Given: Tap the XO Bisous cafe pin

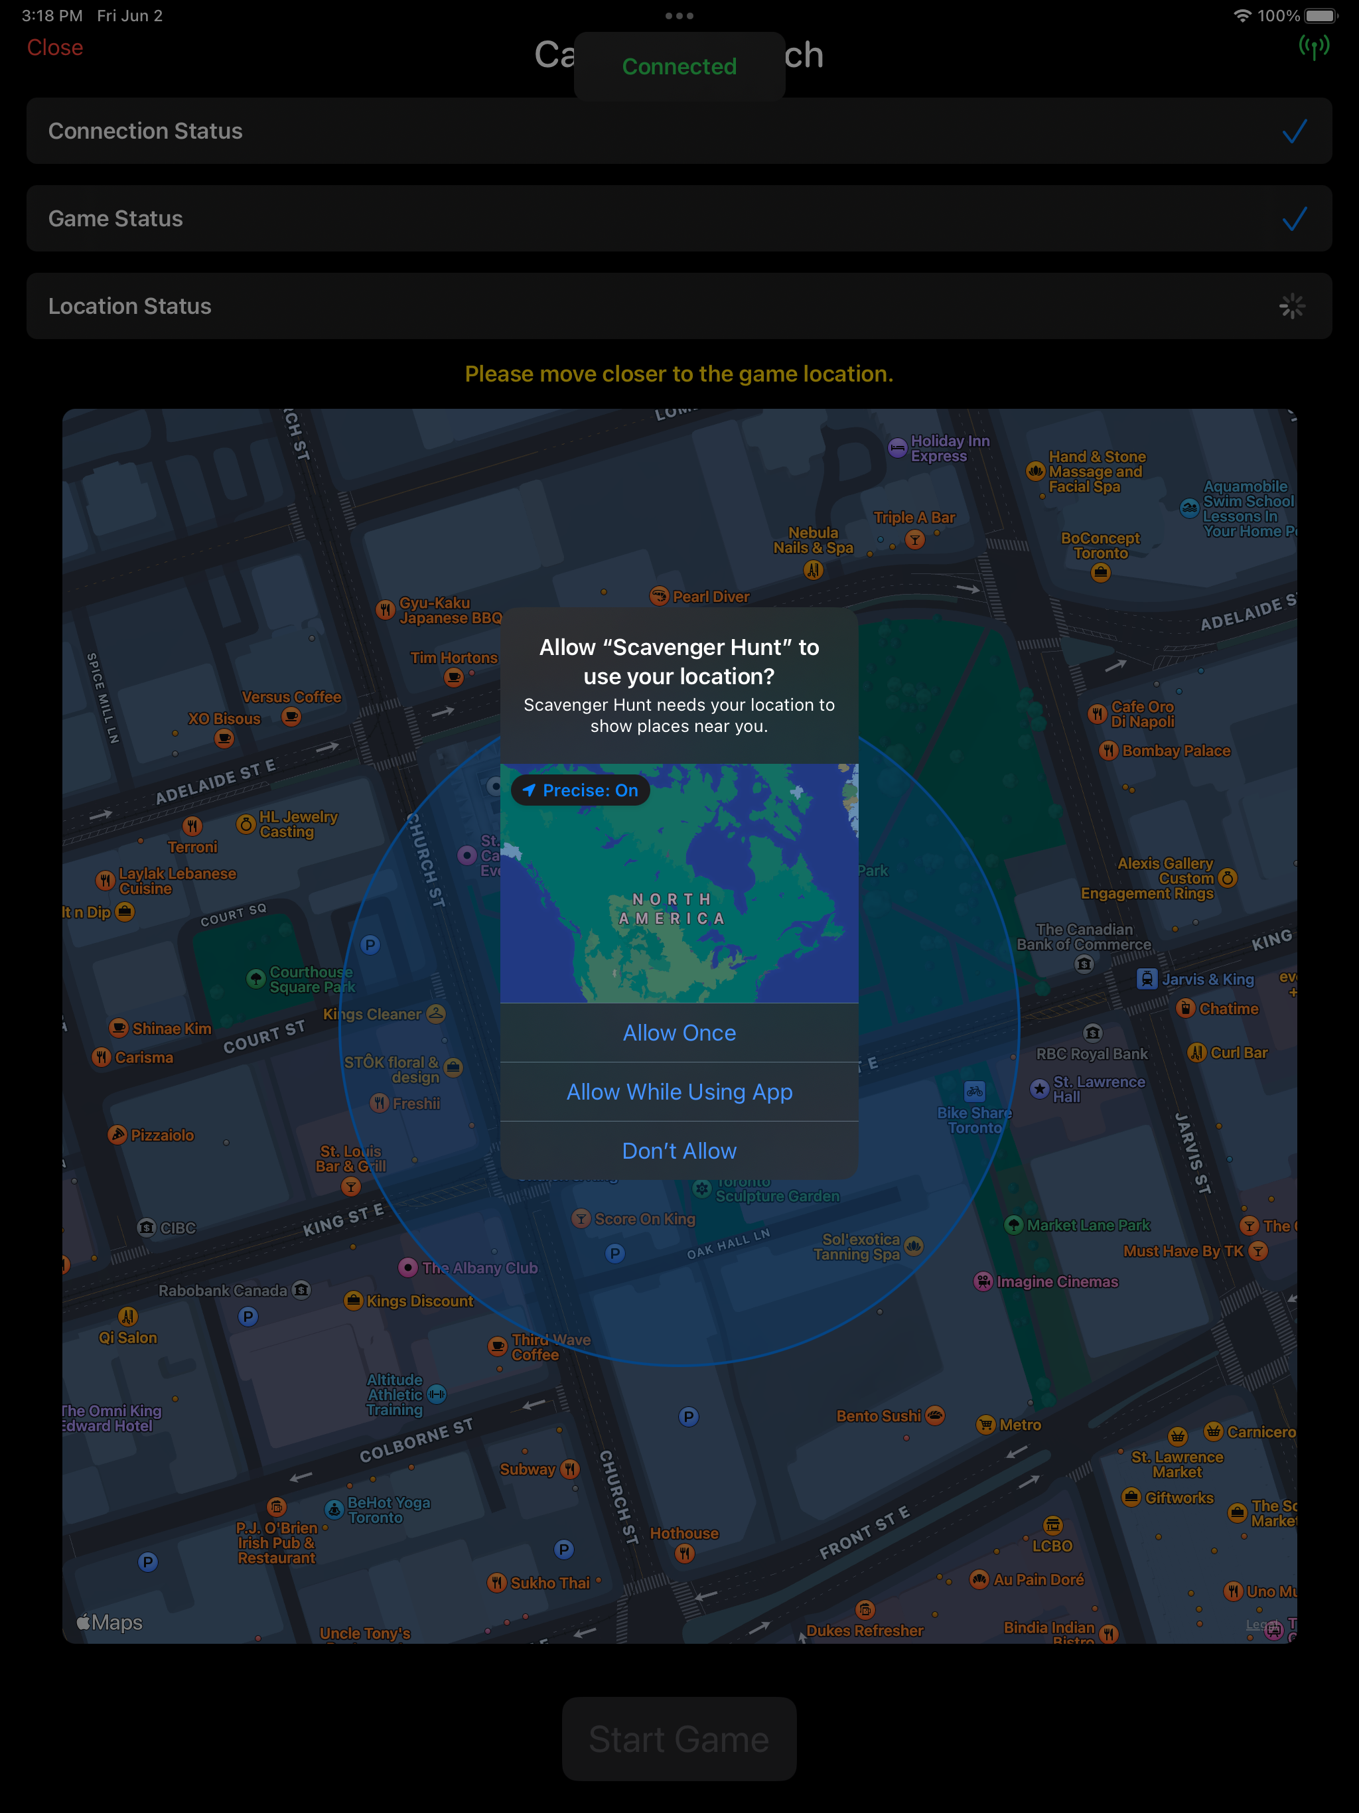Looking at the screenshot, I should [x=224, y=739].
